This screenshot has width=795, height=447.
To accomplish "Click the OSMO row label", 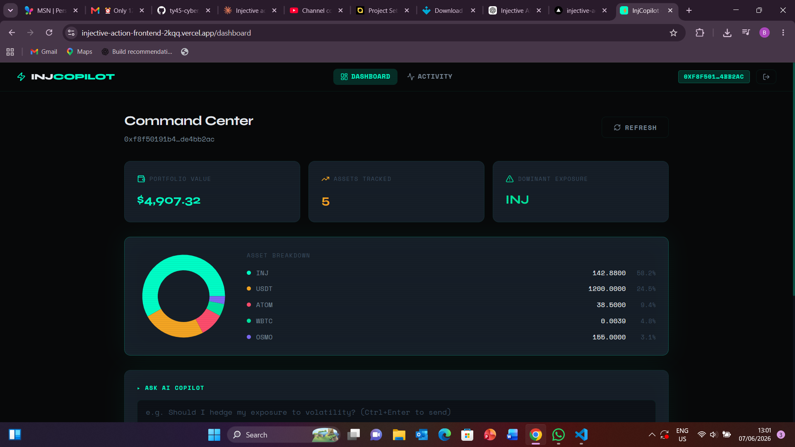I will [264, 337].
